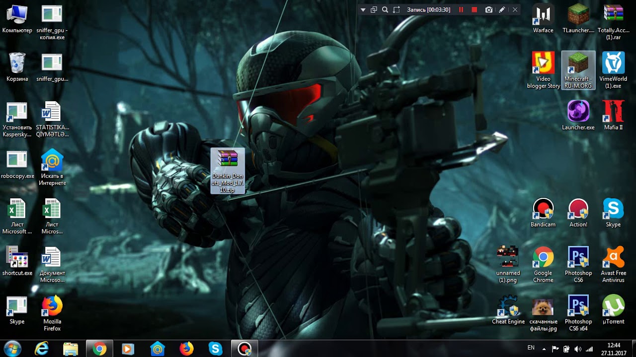The width and height of the screenshot is (636, 357).
Task: Select the Искать в Интернете shortcut
Action: pyautogui.click(x=52, y=168)
